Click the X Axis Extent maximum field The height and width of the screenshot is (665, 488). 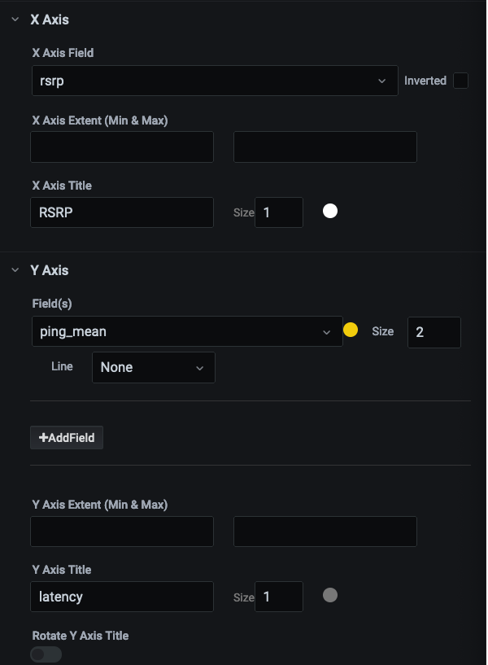point(325,147)
